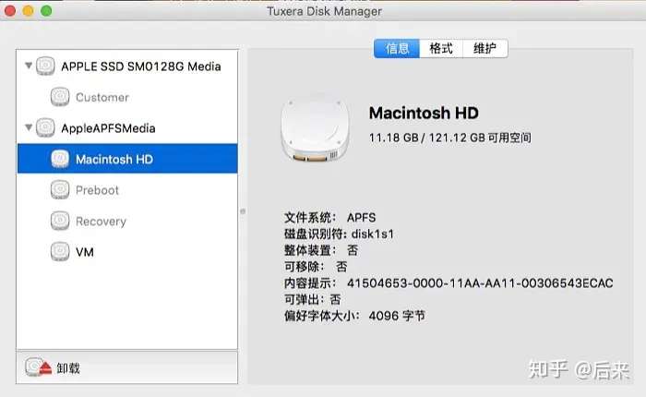Image resolution: width=646 pixels, height=397 pixels.
Task: Click the 可移除 否 row
Action: pyautogui.click(x=316, y=267)
